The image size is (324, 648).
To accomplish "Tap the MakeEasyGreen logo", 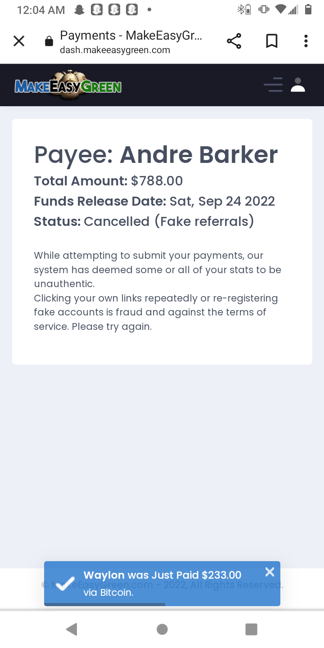I will click(68, 85).
